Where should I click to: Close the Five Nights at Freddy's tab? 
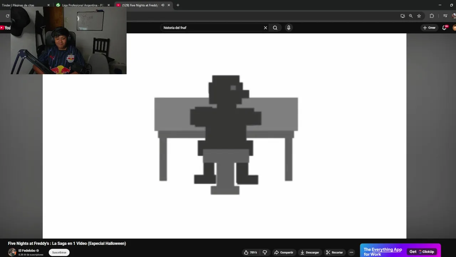tap(169, 5)
